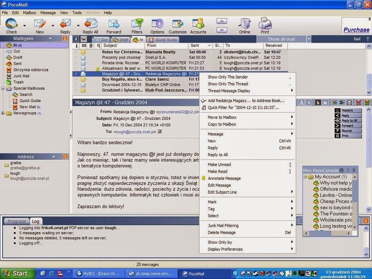Screen dimensions: 372x279
Task: Click the small font 'A' icon in message toolbar
Action: pos(309,103)
